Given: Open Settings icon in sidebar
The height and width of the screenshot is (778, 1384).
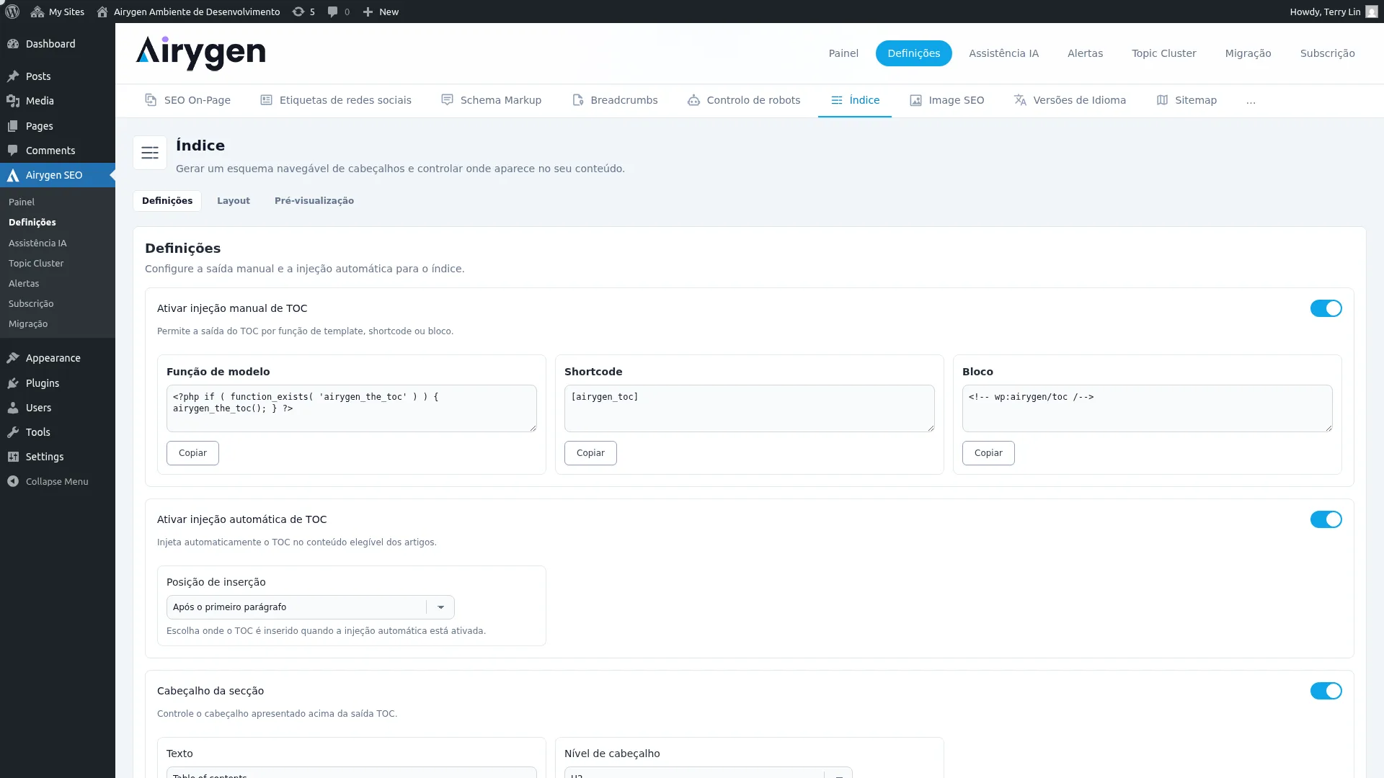Looking at the screenshot, I should [13, 457].
